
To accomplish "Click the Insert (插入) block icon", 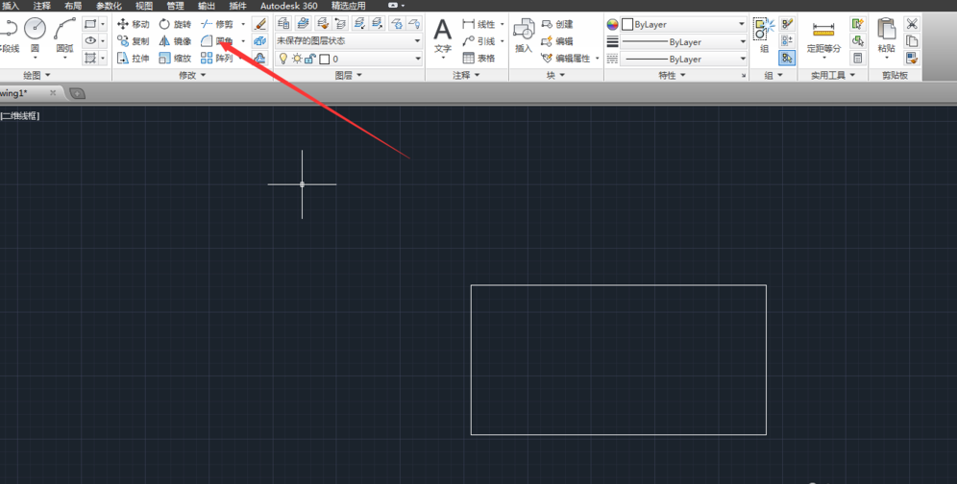I will coord(524,36).
